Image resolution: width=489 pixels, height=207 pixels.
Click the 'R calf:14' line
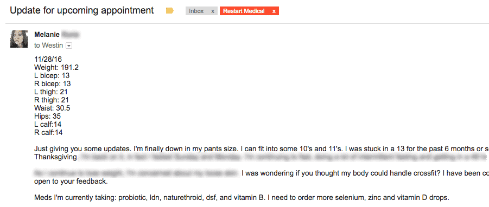click(48, 132)
